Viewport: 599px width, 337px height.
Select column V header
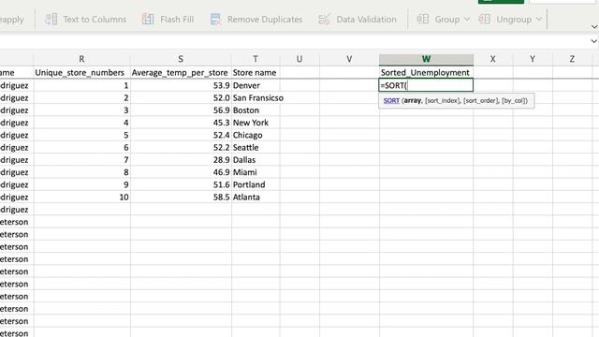[349, 59]
